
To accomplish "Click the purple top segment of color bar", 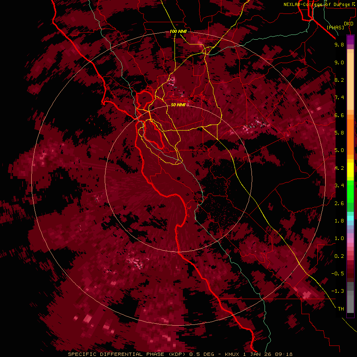I will click(x=350, y=40).
